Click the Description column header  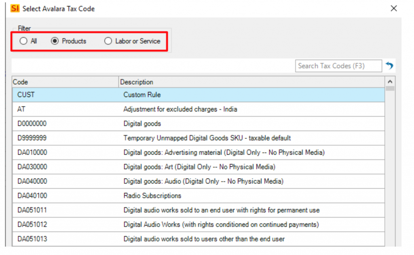[251, 82]
